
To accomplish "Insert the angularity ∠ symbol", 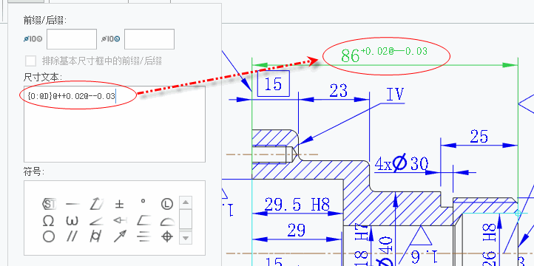I will (96, 221).
